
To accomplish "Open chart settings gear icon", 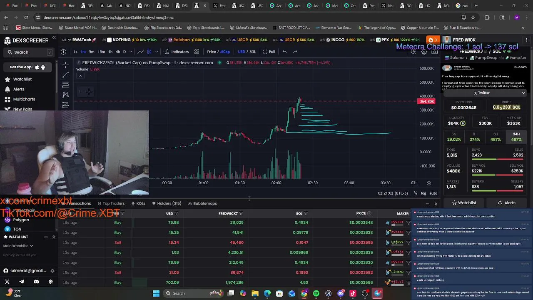I will [x=424, y=52].
